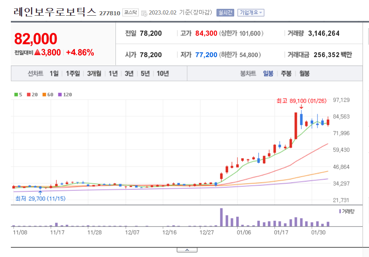Collapse the chart with the bottom arrow handle

coord(187,250)
